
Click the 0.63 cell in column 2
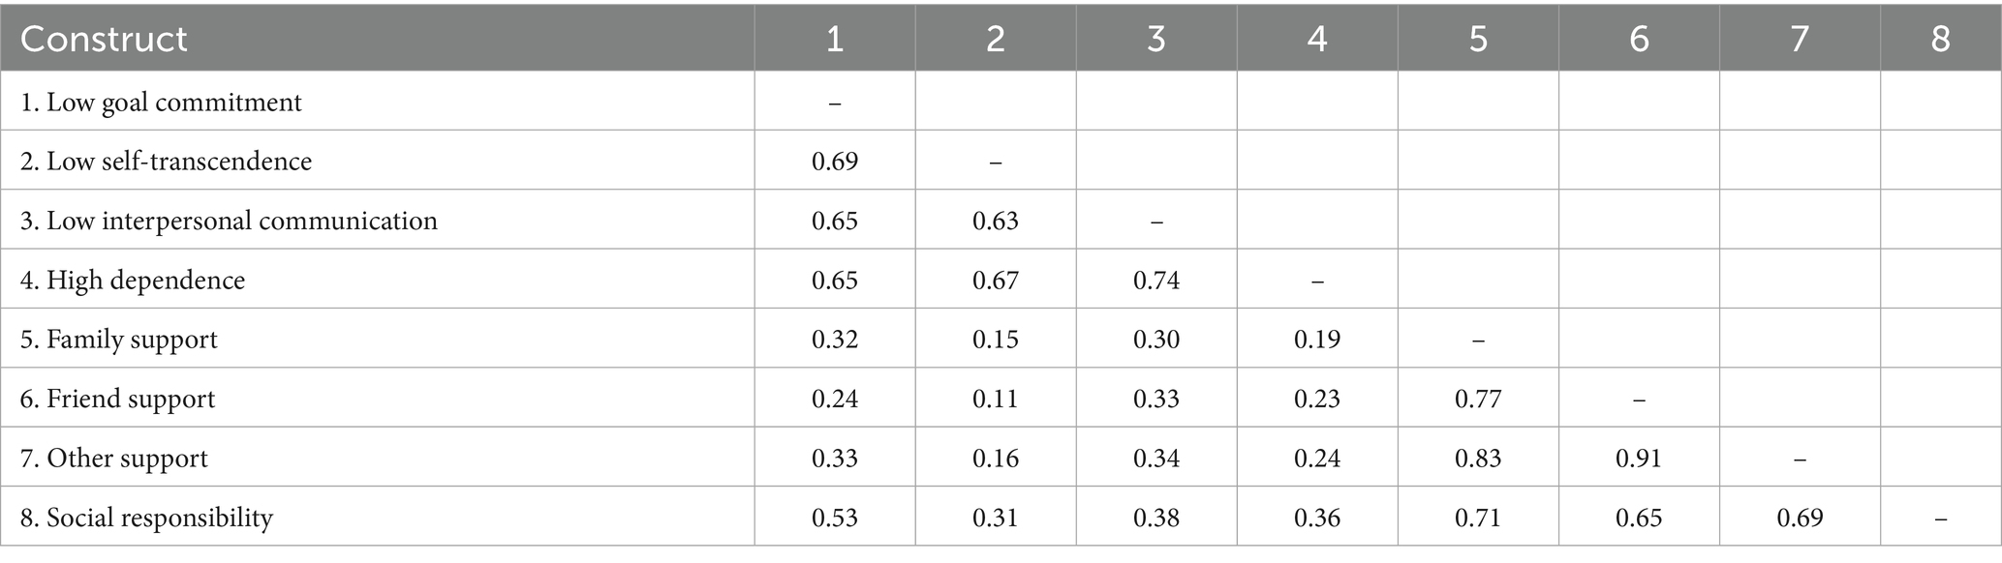(x=996, y=221)
